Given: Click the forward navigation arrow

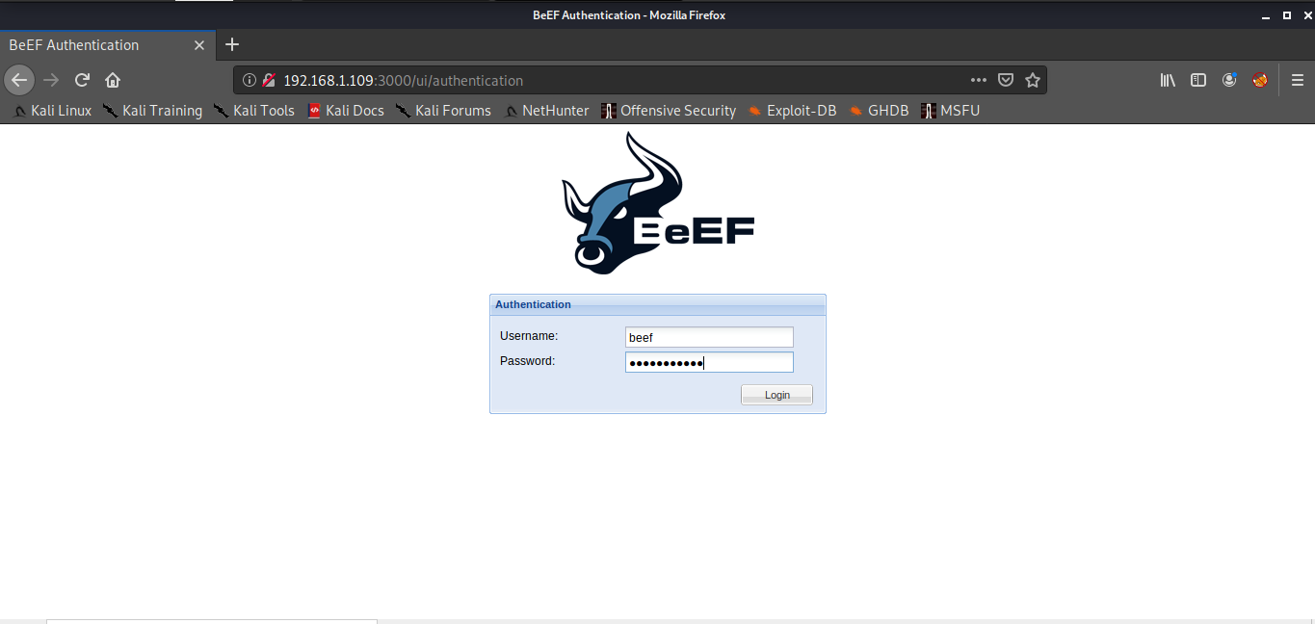Looking at the screenshot, I should coord(51,80).
